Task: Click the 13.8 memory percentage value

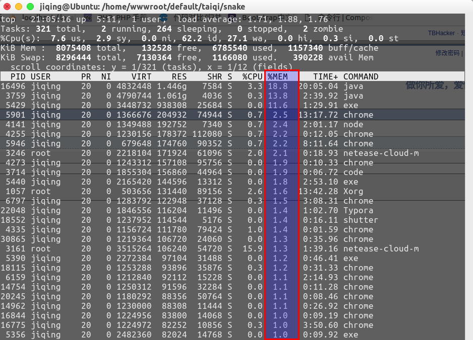Action: coord(278,96)
